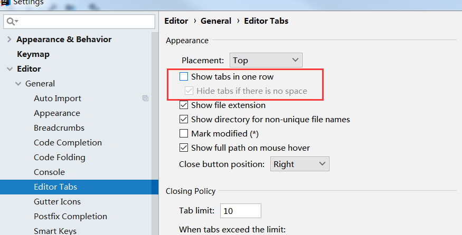Select Gutter Icons settings item

tap(57, 201)
